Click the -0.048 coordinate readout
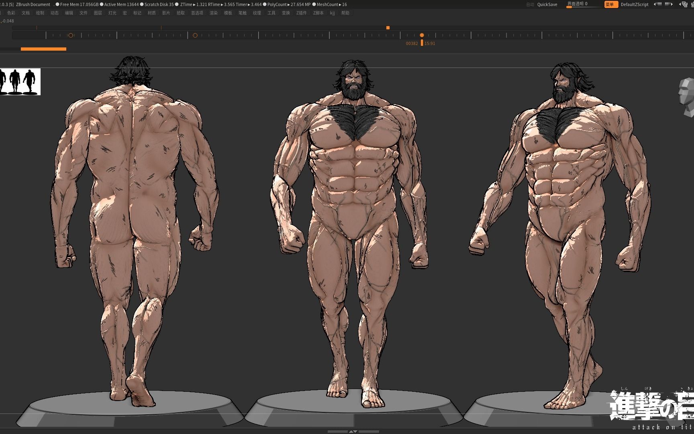Image resolution: width=694 pixels, height=434 pixels. [x=8, y=21]
